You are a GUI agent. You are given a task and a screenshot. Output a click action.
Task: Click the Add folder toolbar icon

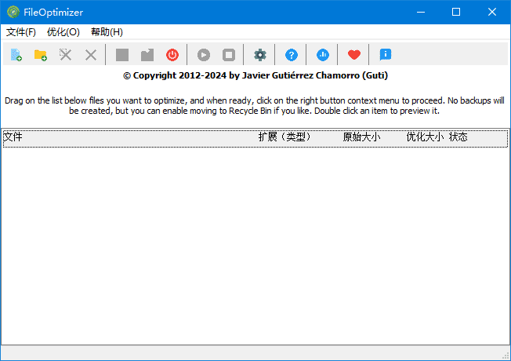(41, 55)
